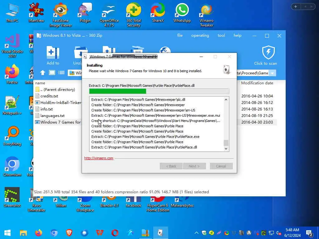
Task: Switch to large icon view in 360 Zip
Action: [52, 73]
